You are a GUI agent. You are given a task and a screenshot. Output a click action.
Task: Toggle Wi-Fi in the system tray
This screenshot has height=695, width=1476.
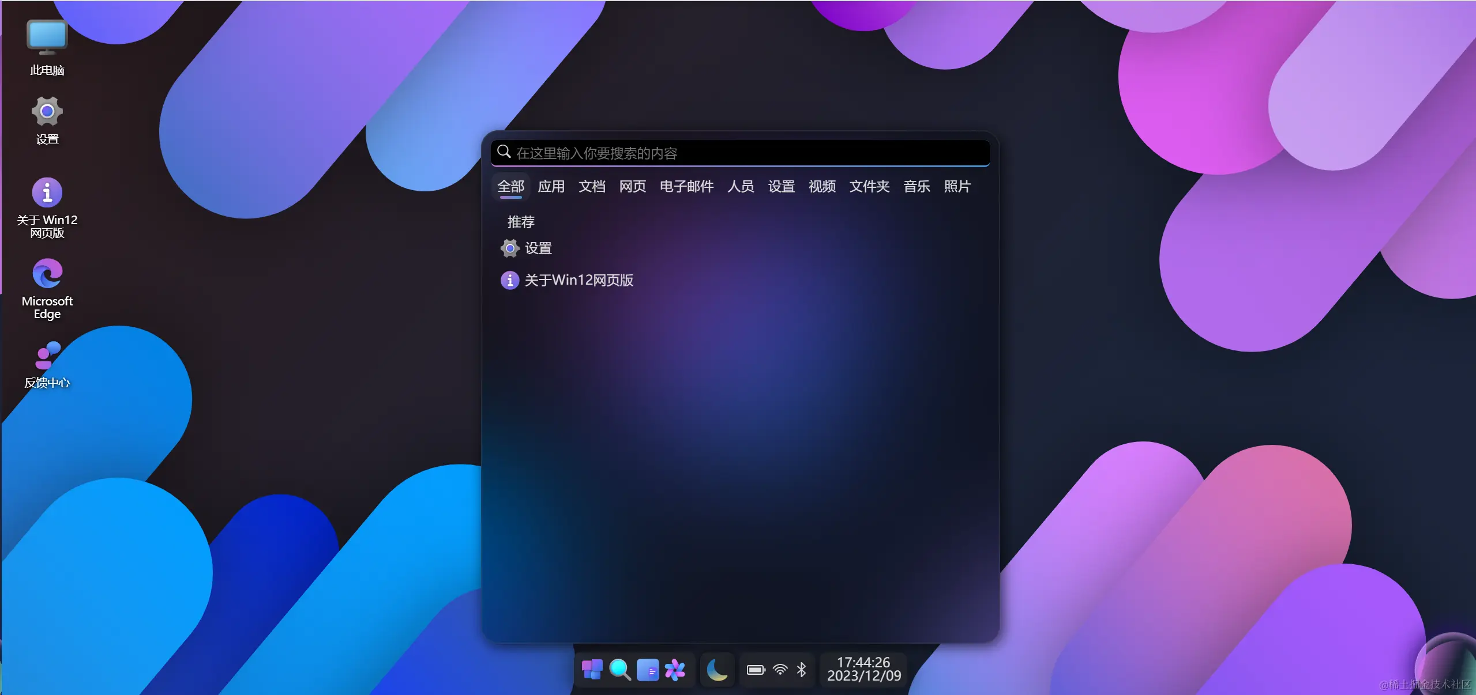pyautogui.click(x=779, y=670)
